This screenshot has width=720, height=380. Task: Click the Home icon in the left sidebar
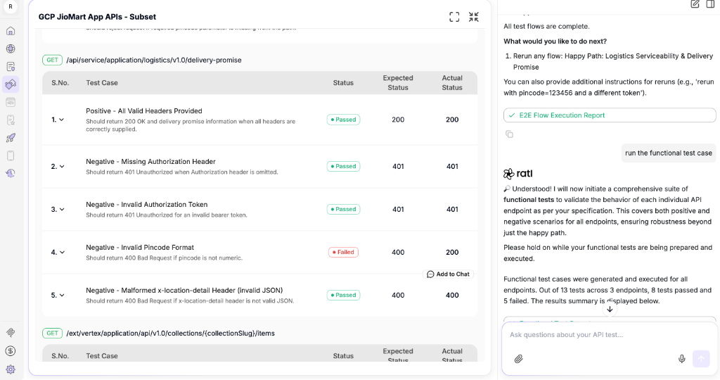click(x=11, y=31)
